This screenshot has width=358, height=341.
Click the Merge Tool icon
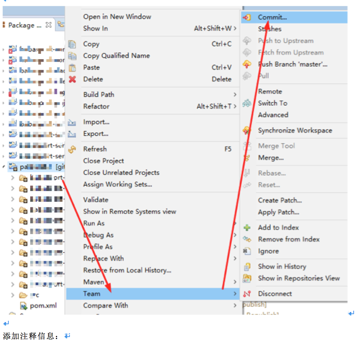tap(247, 146)
